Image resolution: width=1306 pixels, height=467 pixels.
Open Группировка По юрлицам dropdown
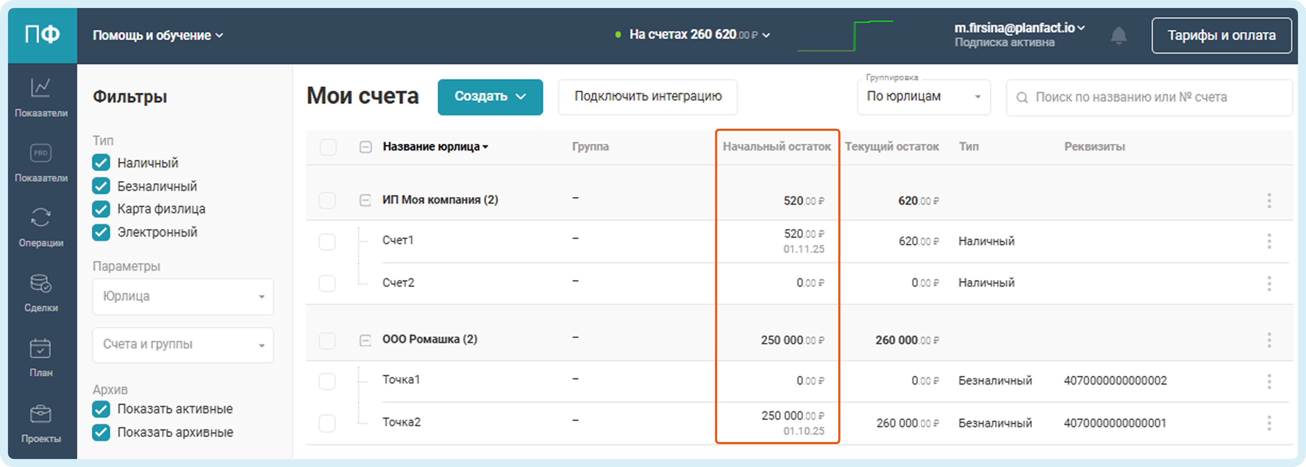pos(923,96)
